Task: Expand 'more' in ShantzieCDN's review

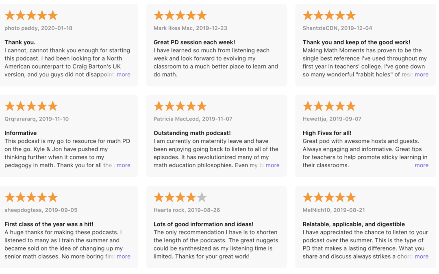Action: coord(422,75)
